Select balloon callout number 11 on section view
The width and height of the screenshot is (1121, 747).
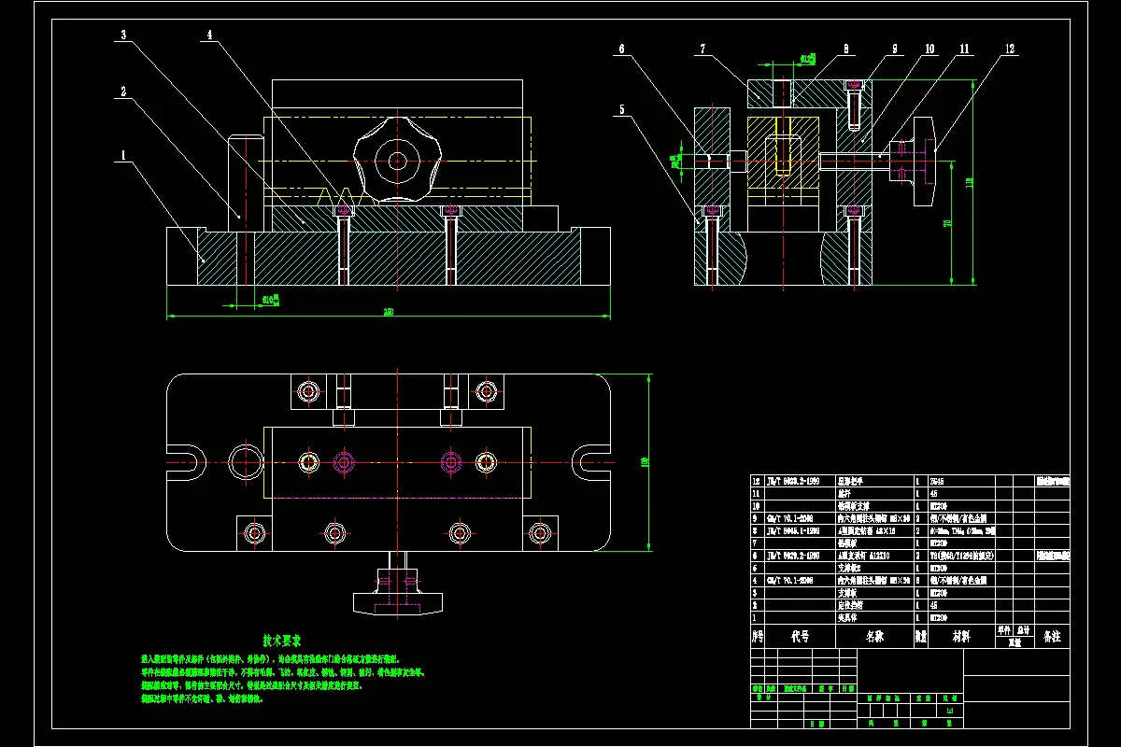[x=964, y=49]
